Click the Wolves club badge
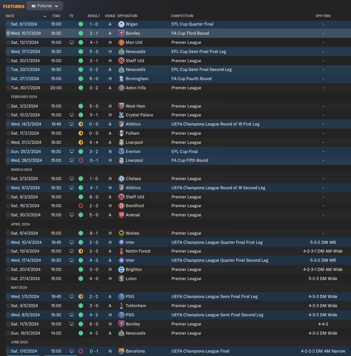 pos(121,233)
